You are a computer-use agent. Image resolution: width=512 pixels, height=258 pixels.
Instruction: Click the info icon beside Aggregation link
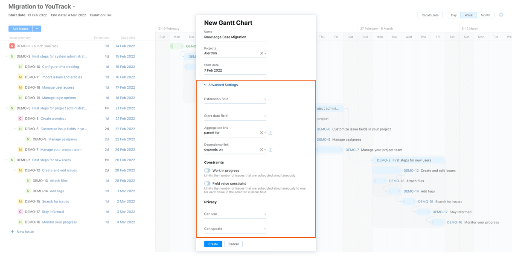[271, 133]
